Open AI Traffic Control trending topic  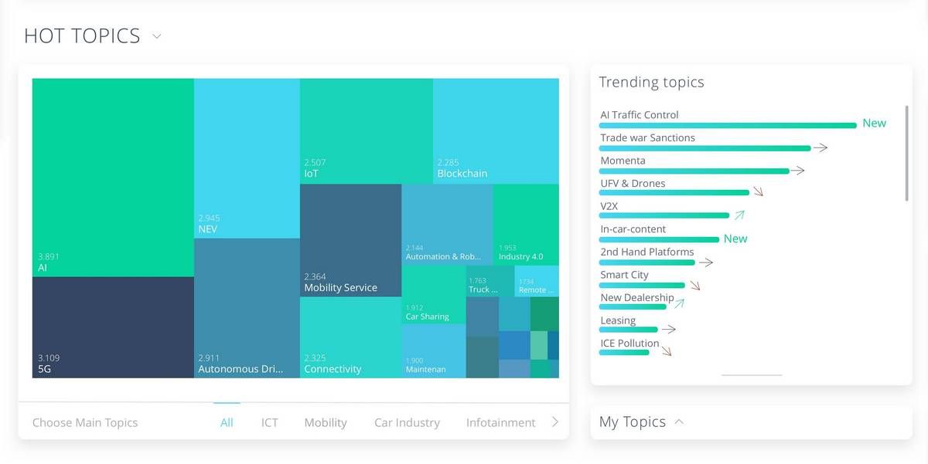click(640, 115)
